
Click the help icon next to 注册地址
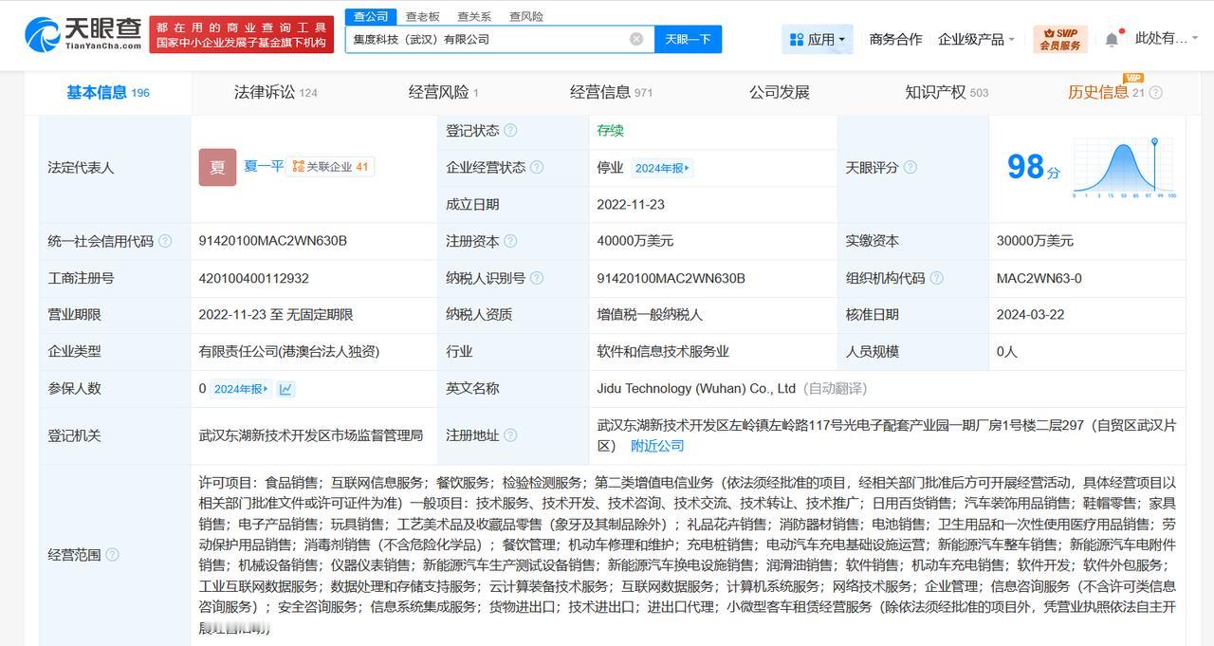(x=510, y=435)
